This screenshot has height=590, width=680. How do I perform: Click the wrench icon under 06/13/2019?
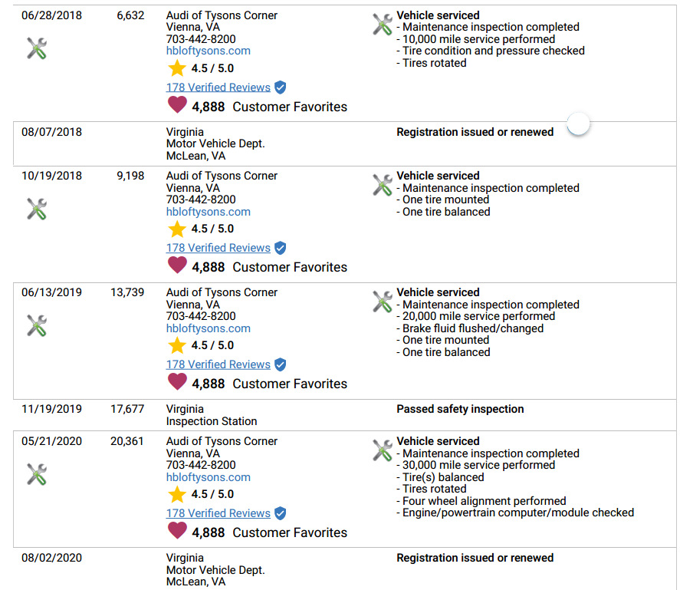click(x=37, y=325)
